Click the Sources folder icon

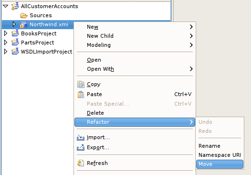tap(24, 15)
